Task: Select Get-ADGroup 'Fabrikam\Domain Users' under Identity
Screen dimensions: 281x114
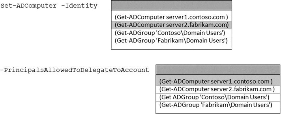Action: (x=171, y=41)
